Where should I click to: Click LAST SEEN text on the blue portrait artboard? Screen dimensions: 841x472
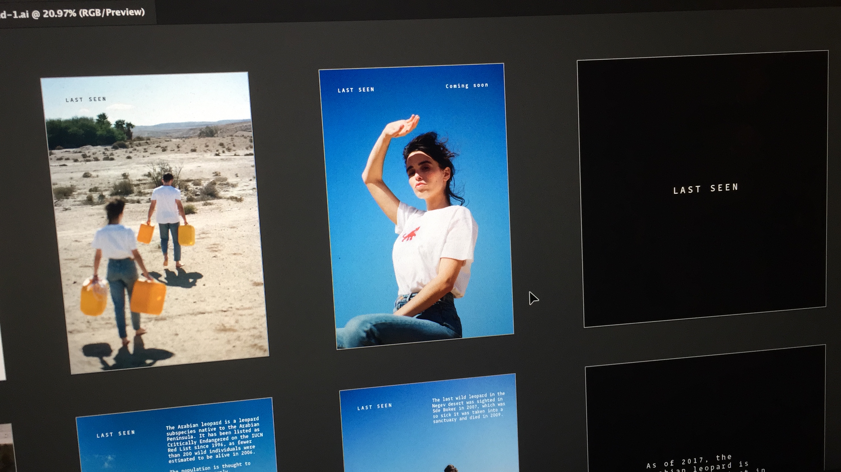click(x=356, y=90)
